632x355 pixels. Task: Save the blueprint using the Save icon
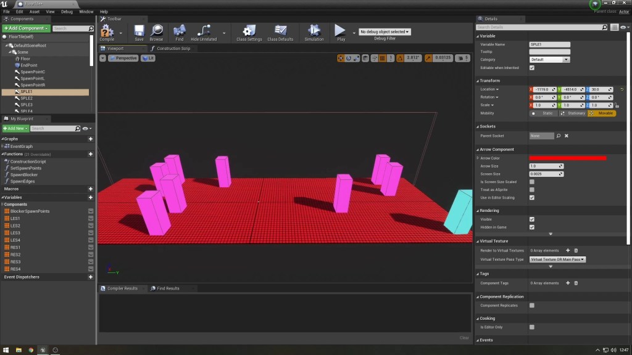click(139, 31)
